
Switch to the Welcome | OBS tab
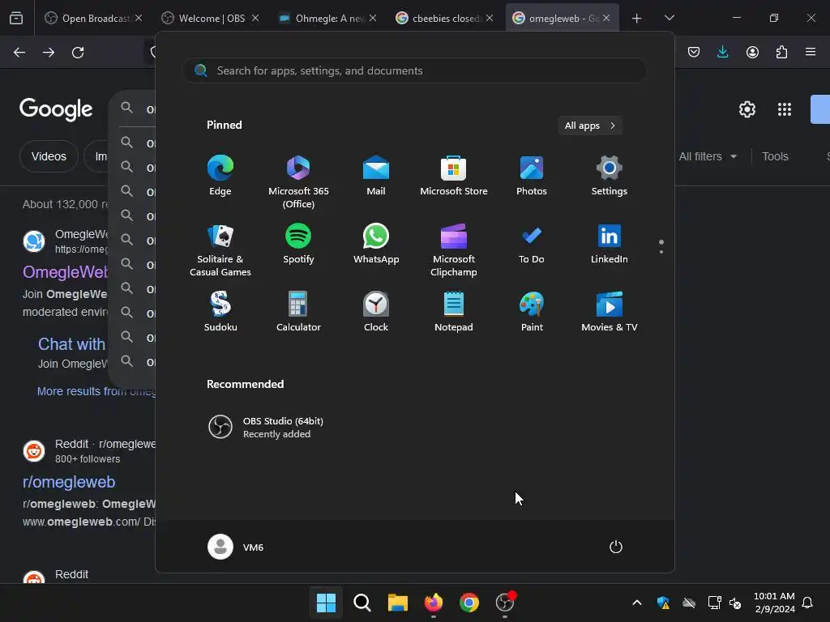(211, 18)
